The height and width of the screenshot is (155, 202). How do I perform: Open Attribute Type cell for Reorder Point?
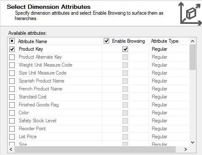169,129
